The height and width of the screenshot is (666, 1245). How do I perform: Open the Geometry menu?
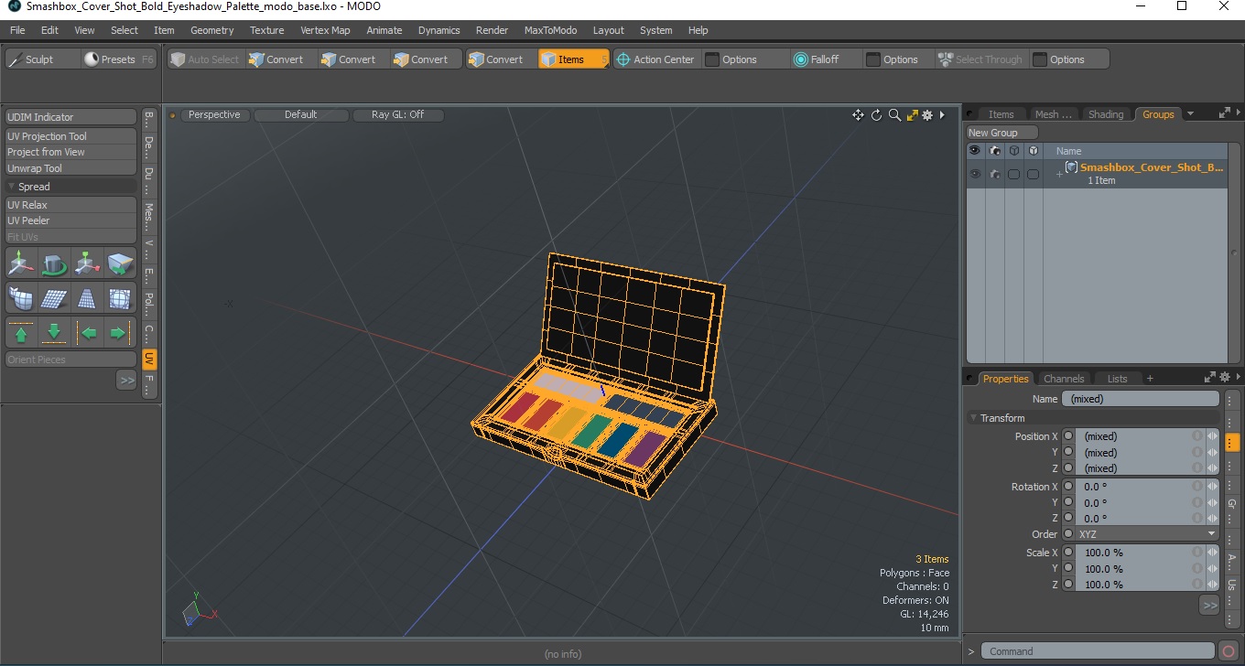click(211, 30)
